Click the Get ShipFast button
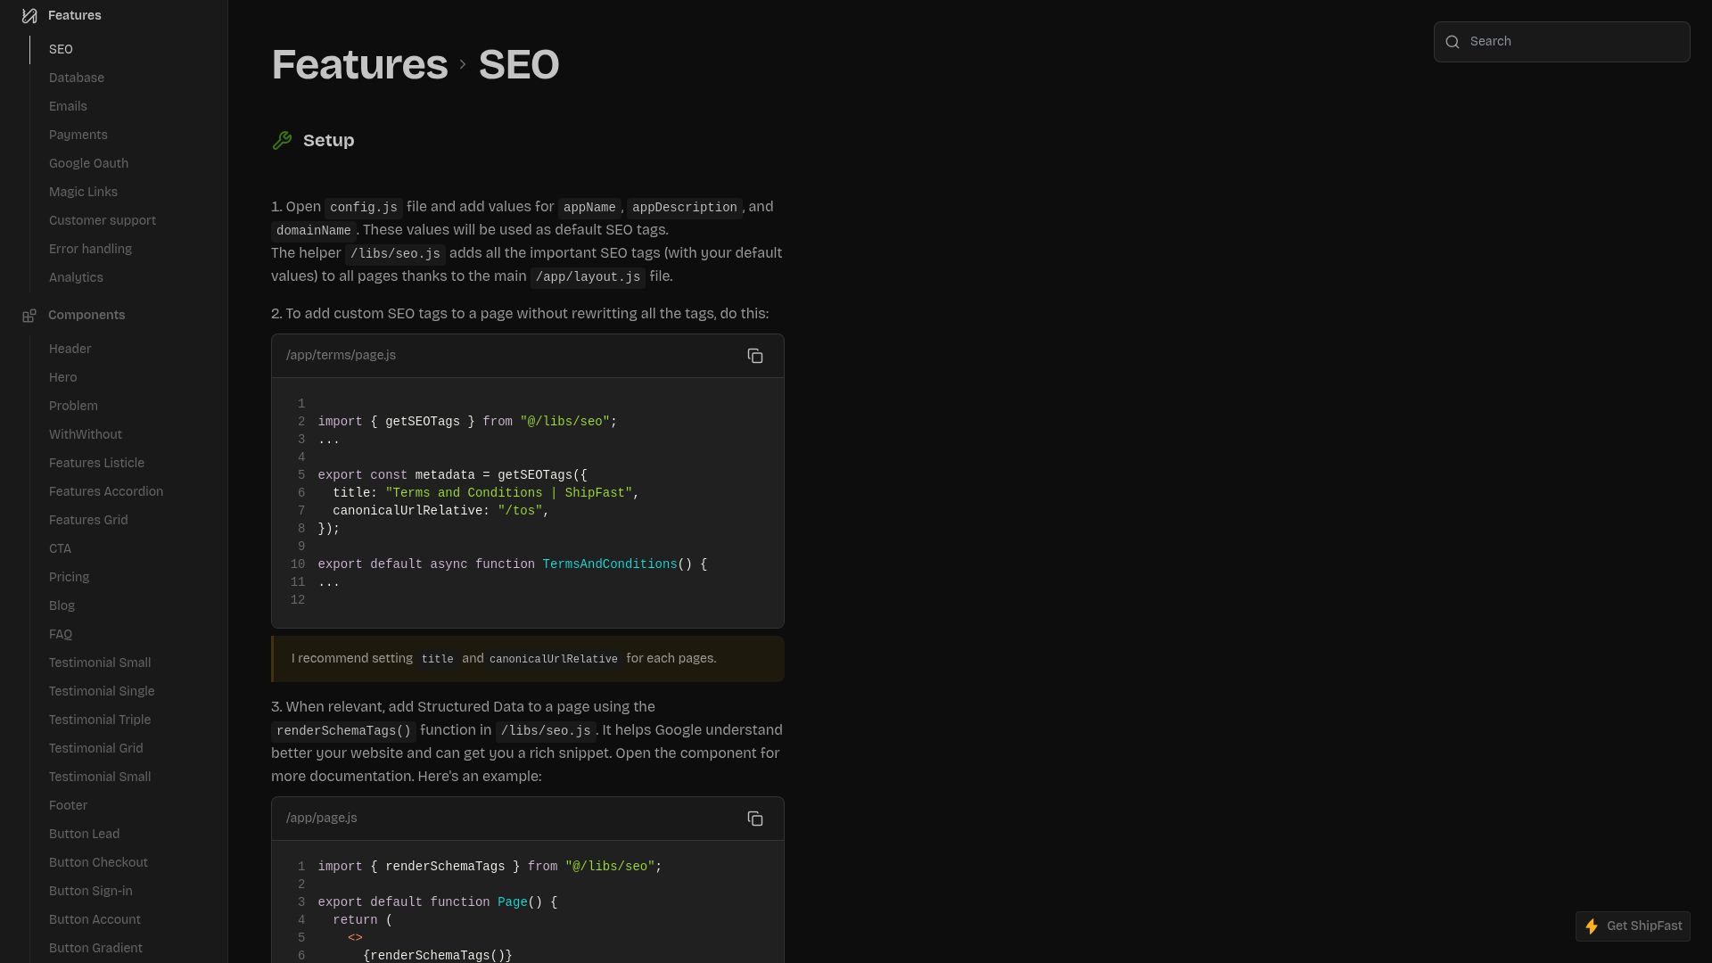This screenshot has width=1712, height=963. [1632, 926]
